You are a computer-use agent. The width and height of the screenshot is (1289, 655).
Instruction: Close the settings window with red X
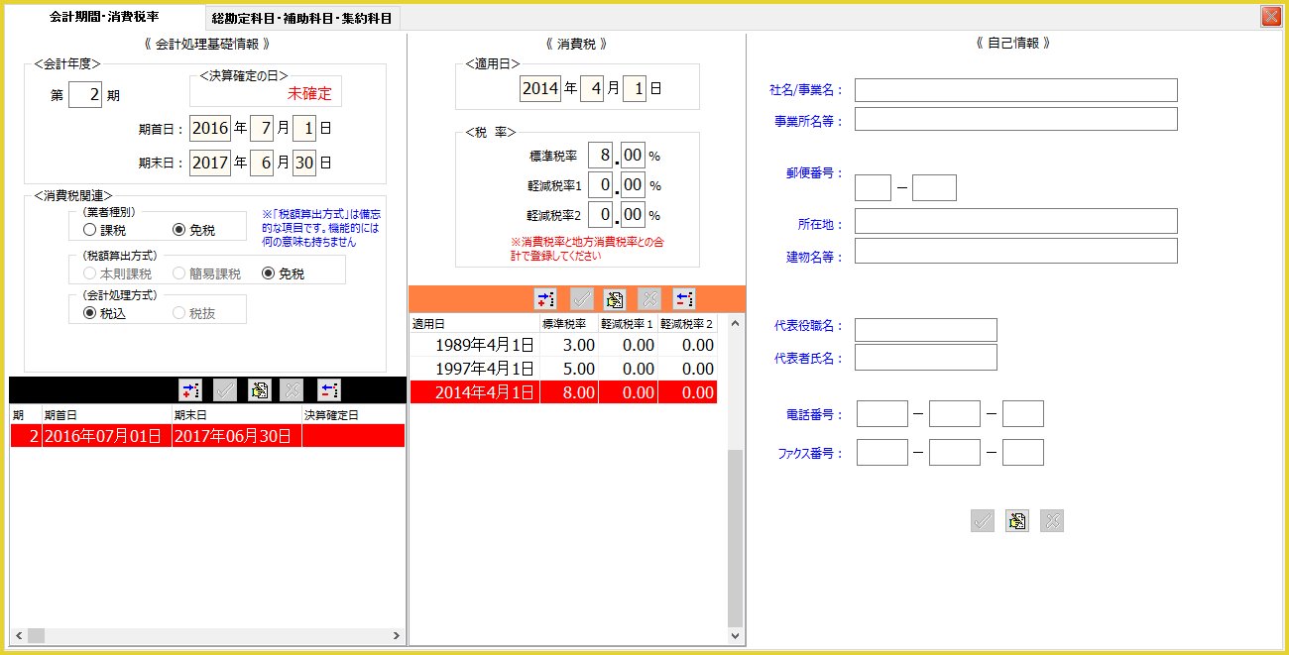tap(1270, 16)
